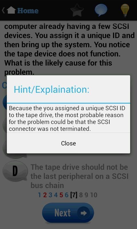137x229 pixels.
Task: Open the blue speech bubble comments icon
Action: tap(101, 10)
